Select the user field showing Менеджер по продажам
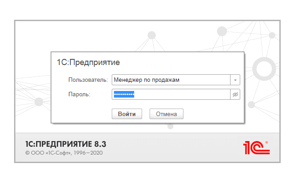304x178 pixels. tap(171, 80)
